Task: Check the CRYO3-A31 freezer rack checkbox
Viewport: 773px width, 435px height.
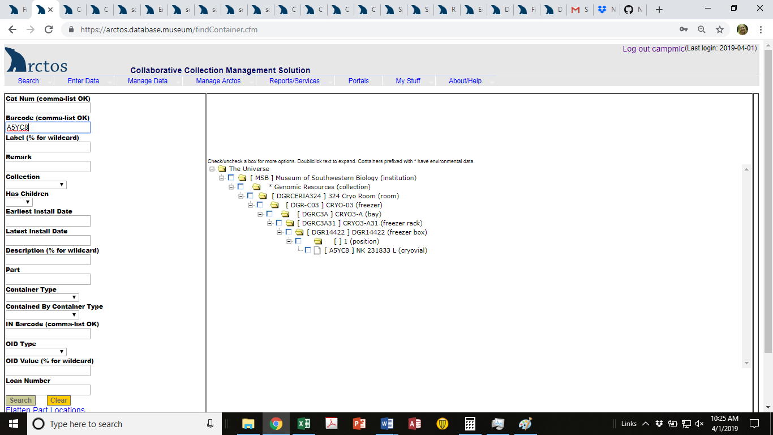Action: pos(279,223)
